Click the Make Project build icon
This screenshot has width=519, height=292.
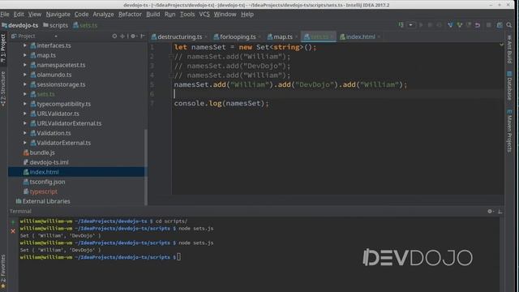[401, 25]
